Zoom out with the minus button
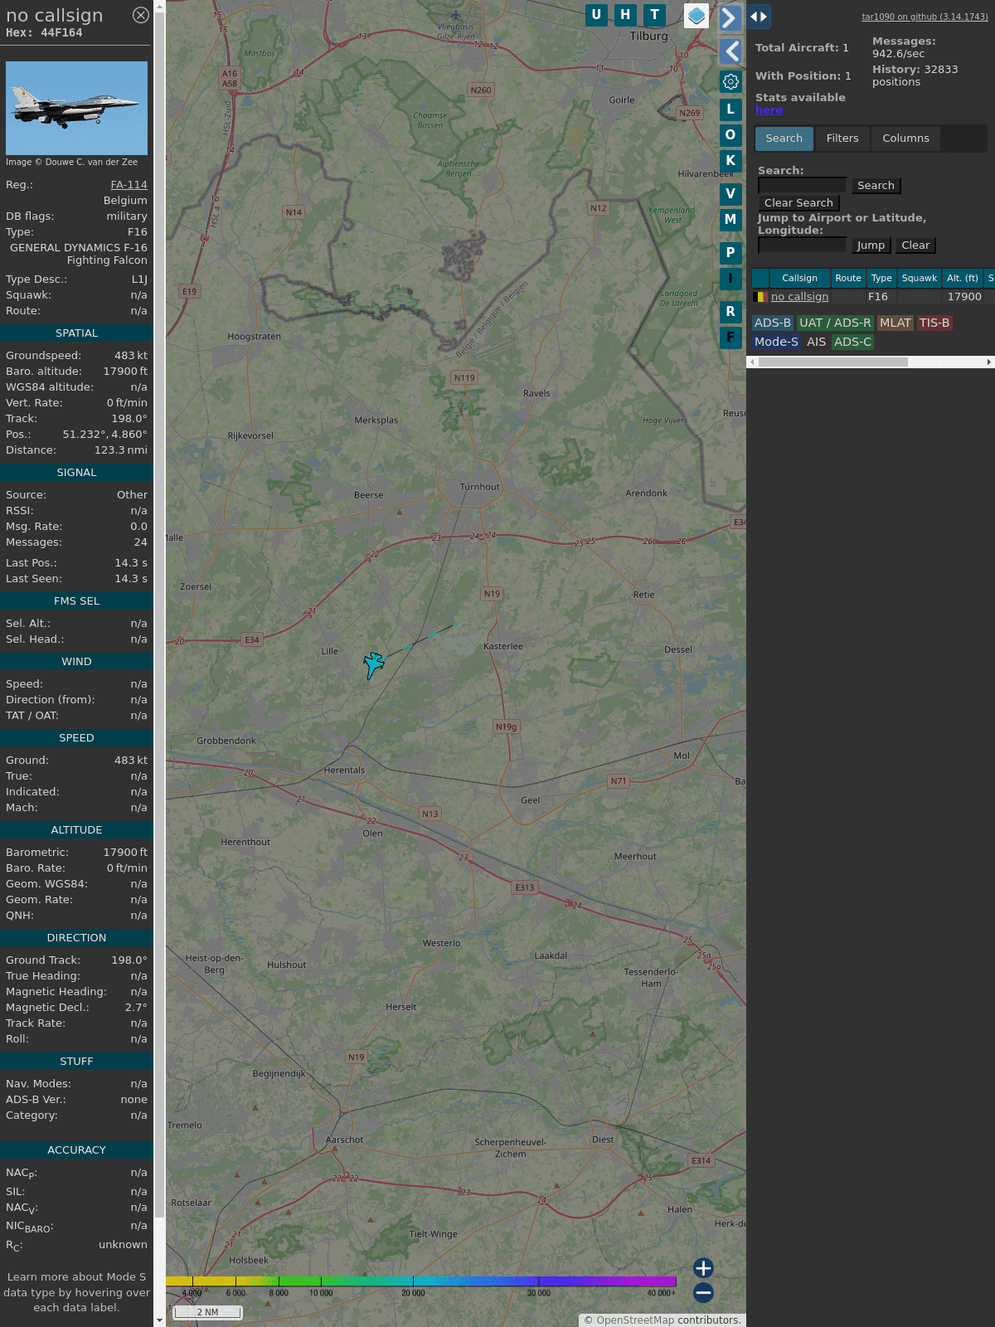Screen dimensions: 995x1327 (703, 1292)
